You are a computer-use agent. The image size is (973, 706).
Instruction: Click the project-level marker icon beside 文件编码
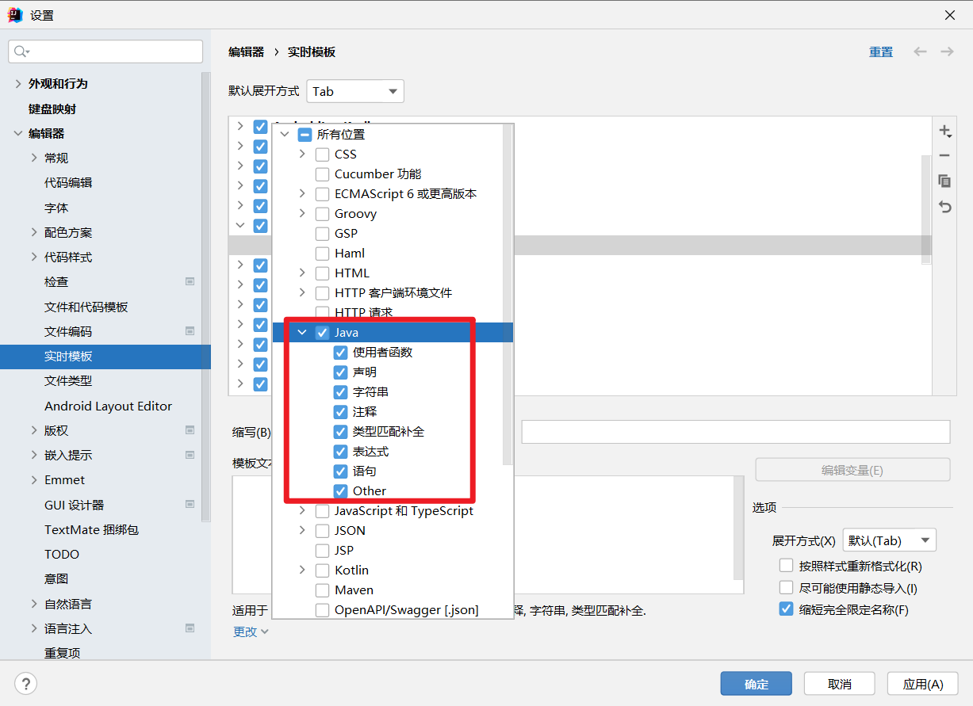click(190, 331)
